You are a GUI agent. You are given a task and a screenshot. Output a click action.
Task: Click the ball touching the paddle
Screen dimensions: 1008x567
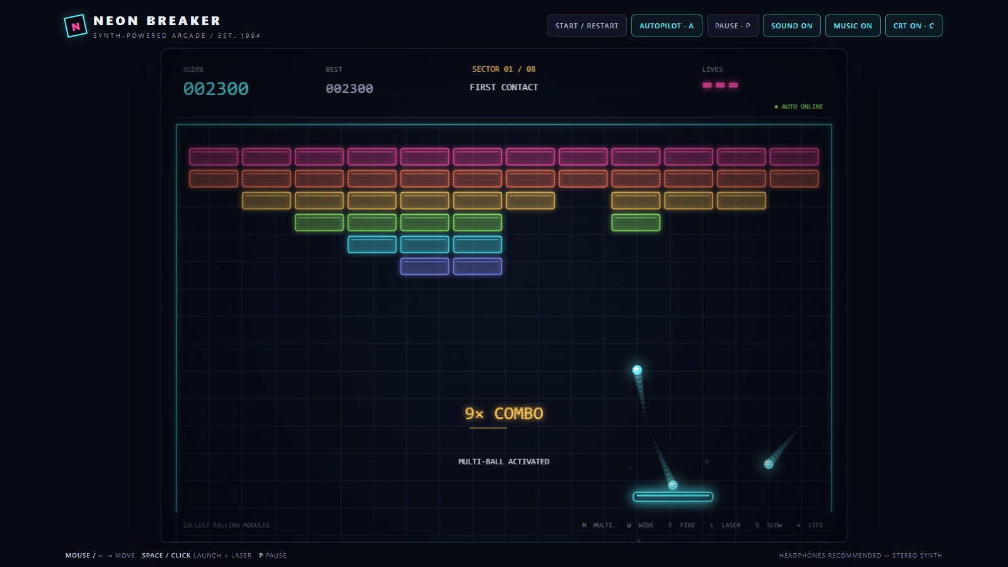click(672, 485)
